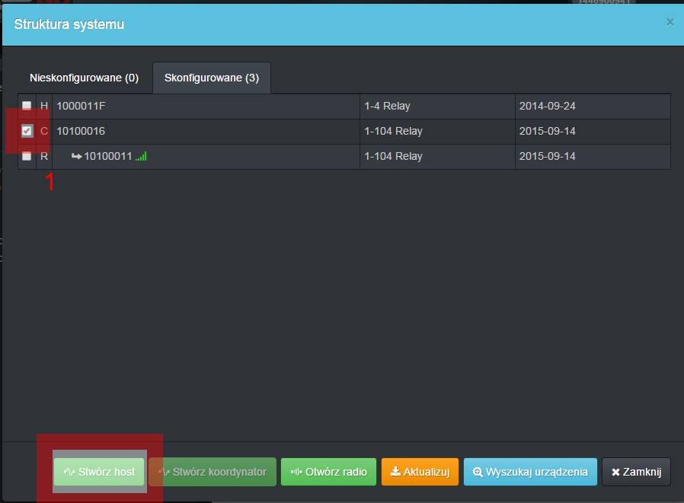Click the magnifier icon on Wyszukaj urządzenia
Image resolution: width=684 pixels, height=503 pixels.
(478, 472)
